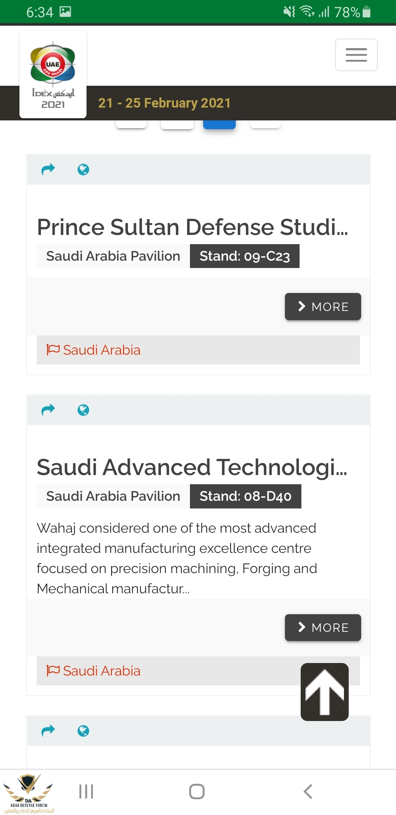Expand MORE for Prince Sultan Defense Studies
The width and height of the screenshot is (396, 815).
323,307
